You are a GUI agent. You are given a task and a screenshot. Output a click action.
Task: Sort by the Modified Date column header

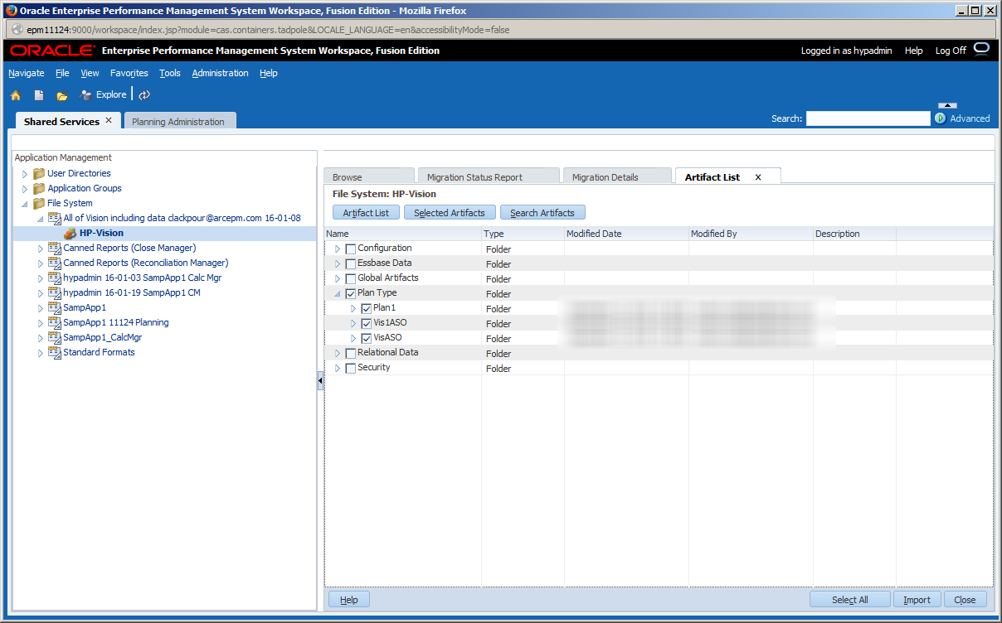626,234
